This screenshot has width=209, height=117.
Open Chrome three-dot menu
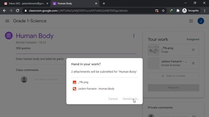(x=205, y=11)
